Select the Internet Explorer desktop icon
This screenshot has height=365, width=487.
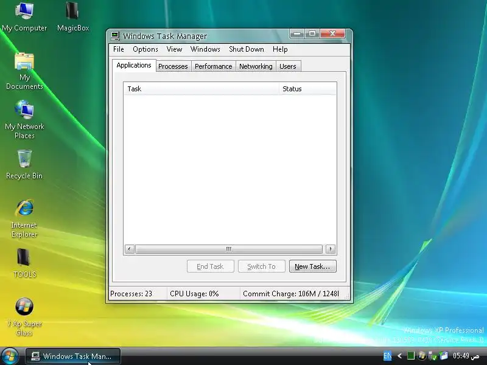click(x=24, y=218)
